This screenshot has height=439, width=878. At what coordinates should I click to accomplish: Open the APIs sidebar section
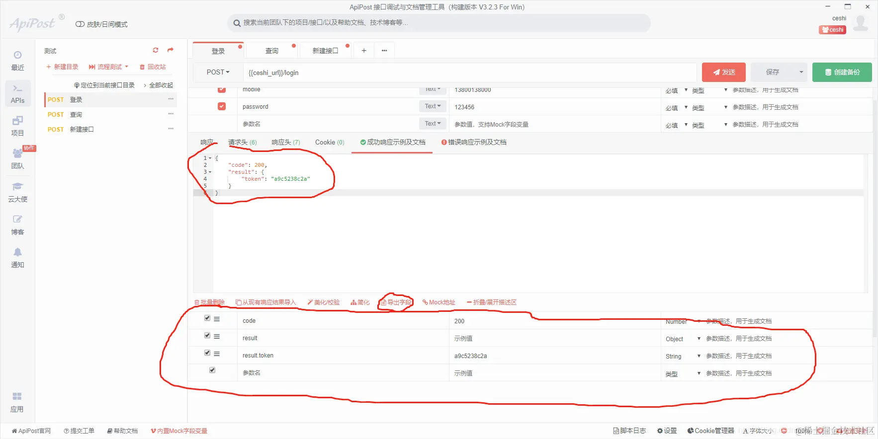[x=17, y=93]
